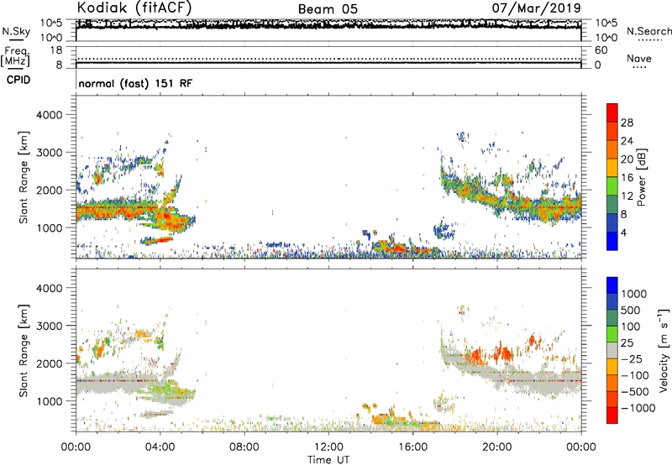Image resolution: width=672 pixels, height=465 pixels.
Task: Click the "16:00" time axis tick
Action: pyautogui.click(x=412, y=447)
